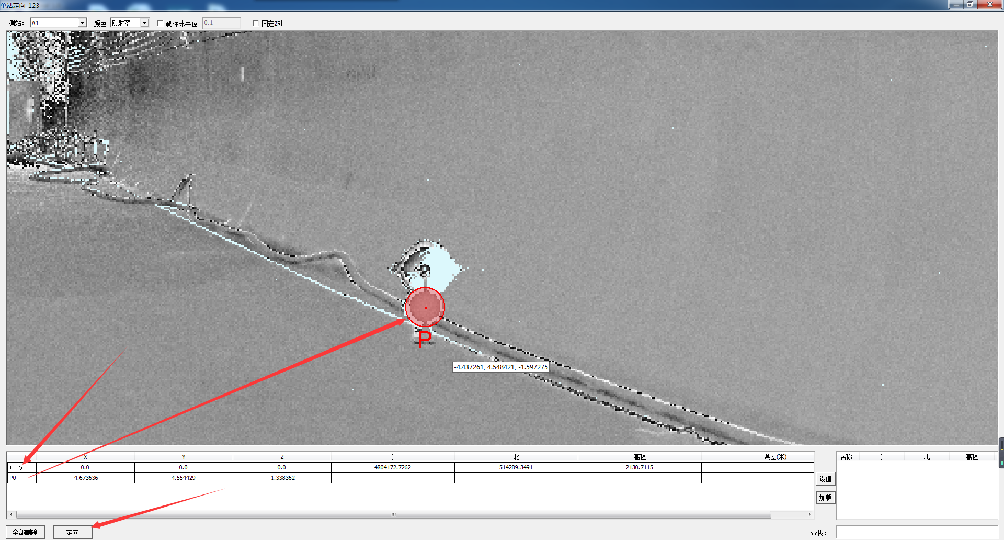
Task: Focus the 查找 search field
Action: point(917,532)
